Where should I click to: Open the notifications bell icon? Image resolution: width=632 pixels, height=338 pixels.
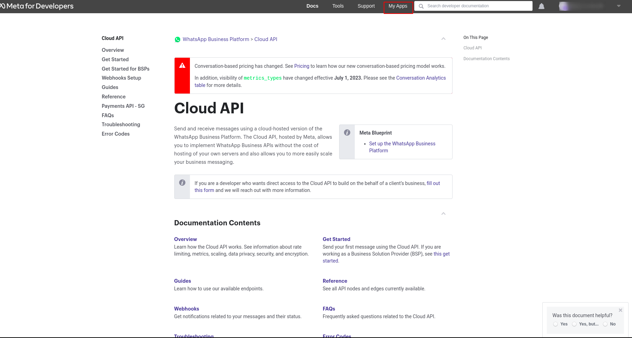(x=541, y=6)
